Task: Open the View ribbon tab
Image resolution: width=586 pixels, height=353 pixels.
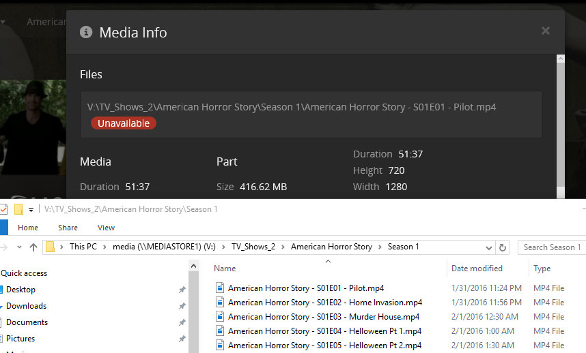Action: pyautogui.click(x=106, y=228)
